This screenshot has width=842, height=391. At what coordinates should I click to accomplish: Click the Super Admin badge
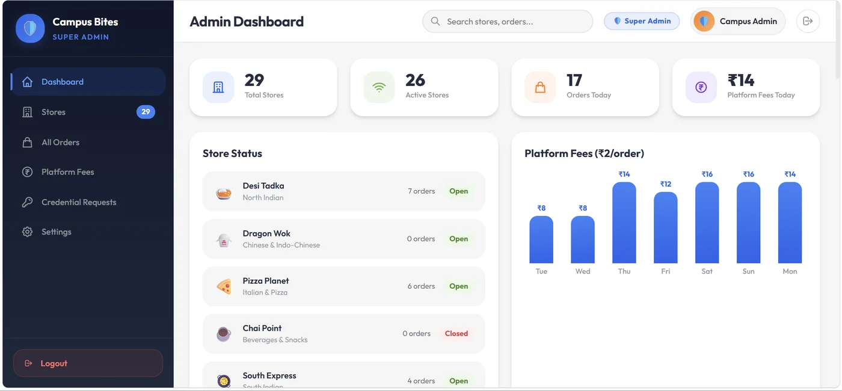[x=642, y=21]
